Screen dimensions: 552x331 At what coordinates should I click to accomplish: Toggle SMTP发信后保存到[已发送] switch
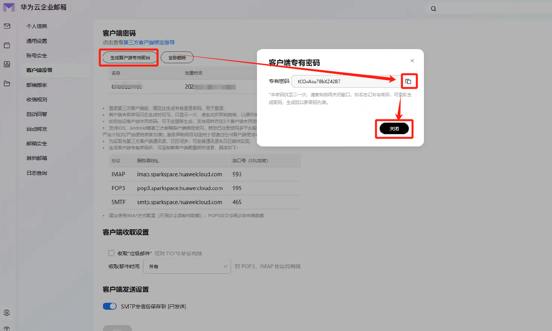110,306
